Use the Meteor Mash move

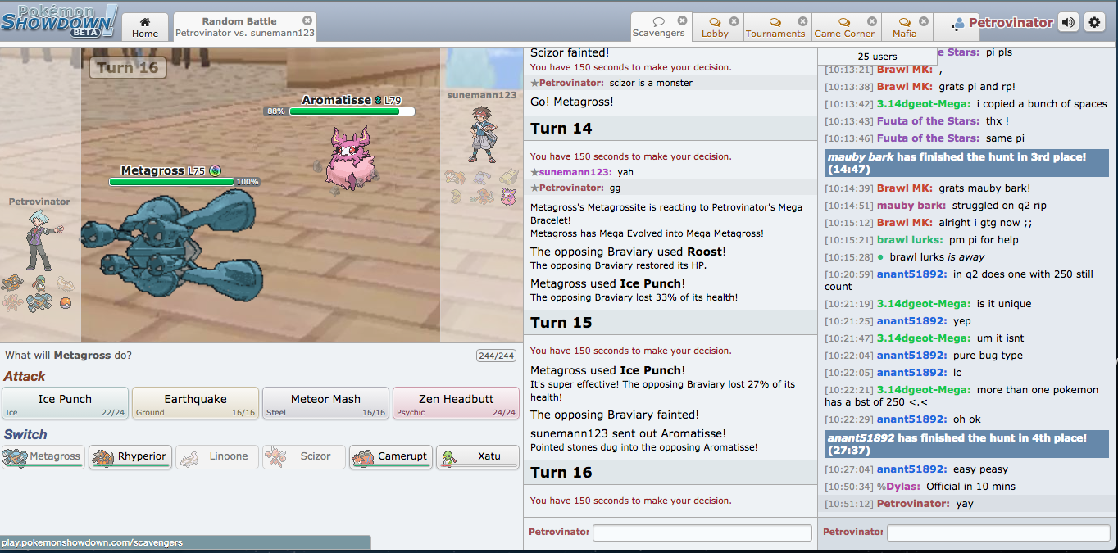pyautogui.click(x=325, y=403)
